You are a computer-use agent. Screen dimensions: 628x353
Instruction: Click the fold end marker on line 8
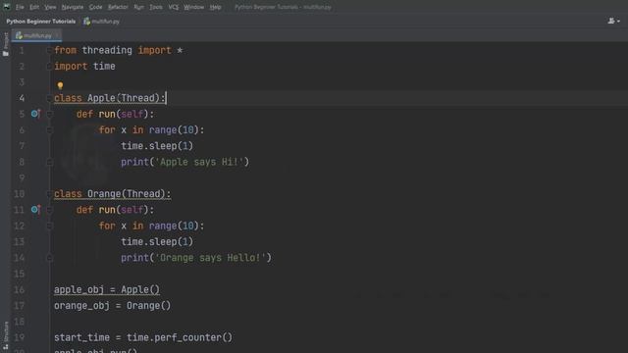(49, 162)
